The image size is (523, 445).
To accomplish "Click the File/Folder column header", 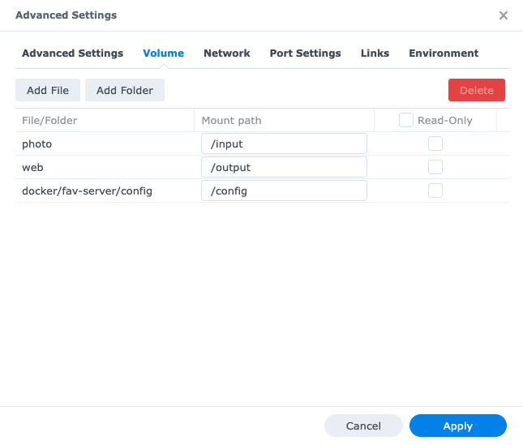I will tap(105, 120).
